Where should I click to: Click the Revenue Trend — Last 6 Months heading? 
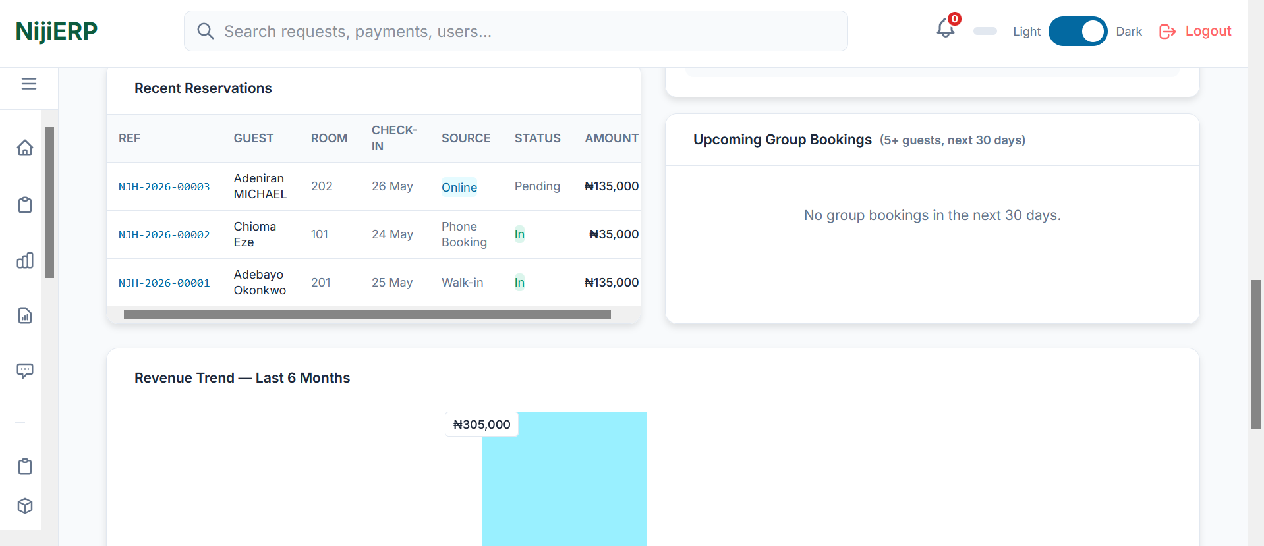point(242,378)
